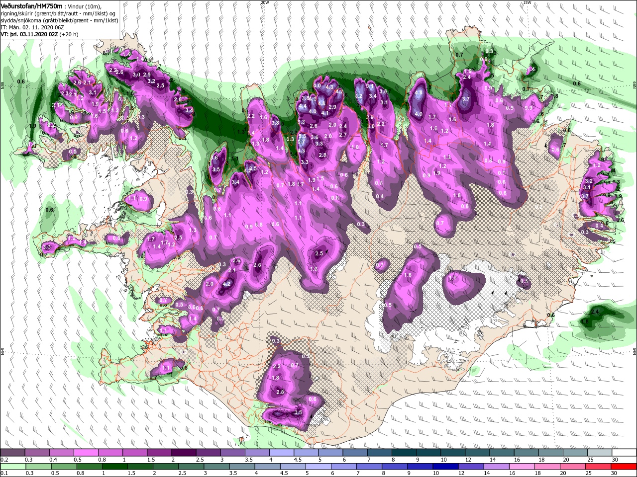Click the '20W' longitude label at top
This screenshot has width=637, height=477.
[265, 2]
